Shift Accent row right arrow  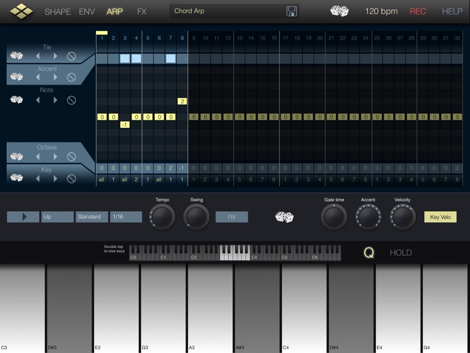click(x=55, y=77)
